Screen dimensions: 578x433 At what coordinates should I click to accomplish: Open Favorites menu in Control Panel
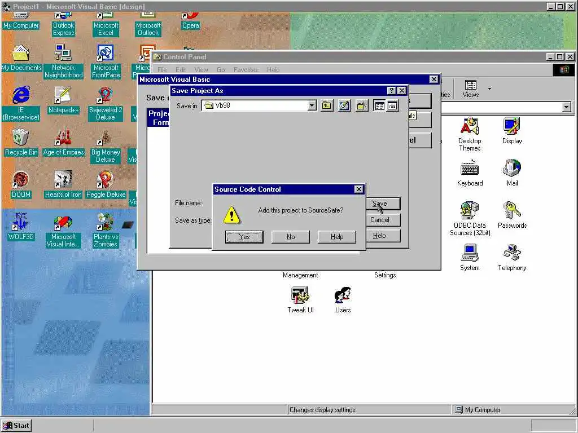point(246,69)
